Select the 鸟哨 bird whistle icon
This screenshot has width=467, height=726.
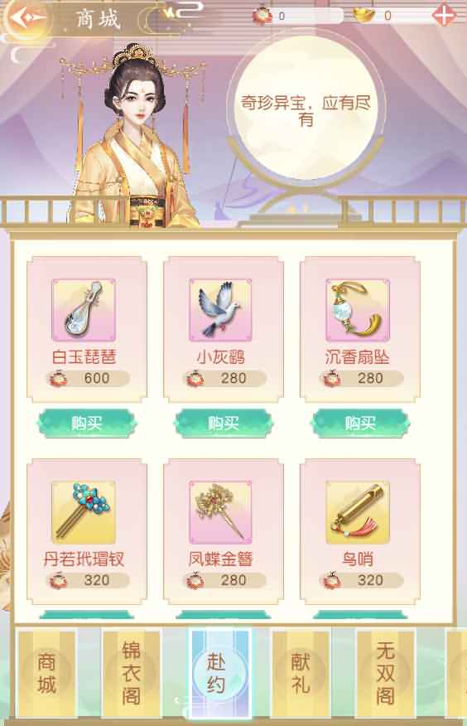(358, 512)
